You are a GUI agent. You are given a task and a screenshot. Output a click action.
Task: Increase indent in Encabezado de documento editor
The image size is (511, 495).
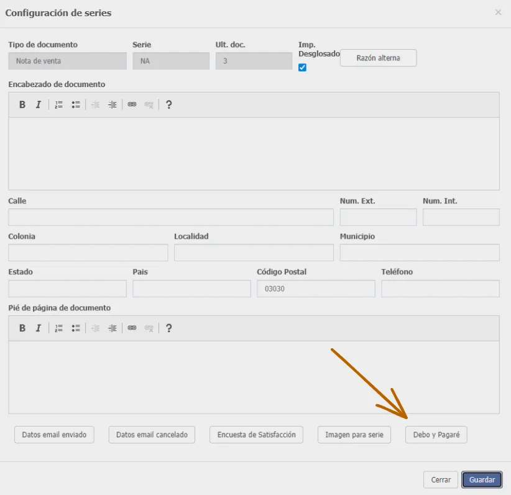click(113, 104)
